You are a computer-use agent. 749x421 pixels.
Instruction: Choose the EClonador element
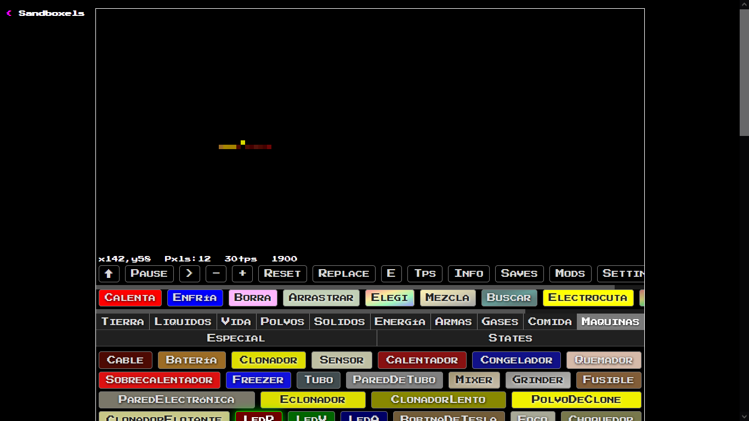313,400
